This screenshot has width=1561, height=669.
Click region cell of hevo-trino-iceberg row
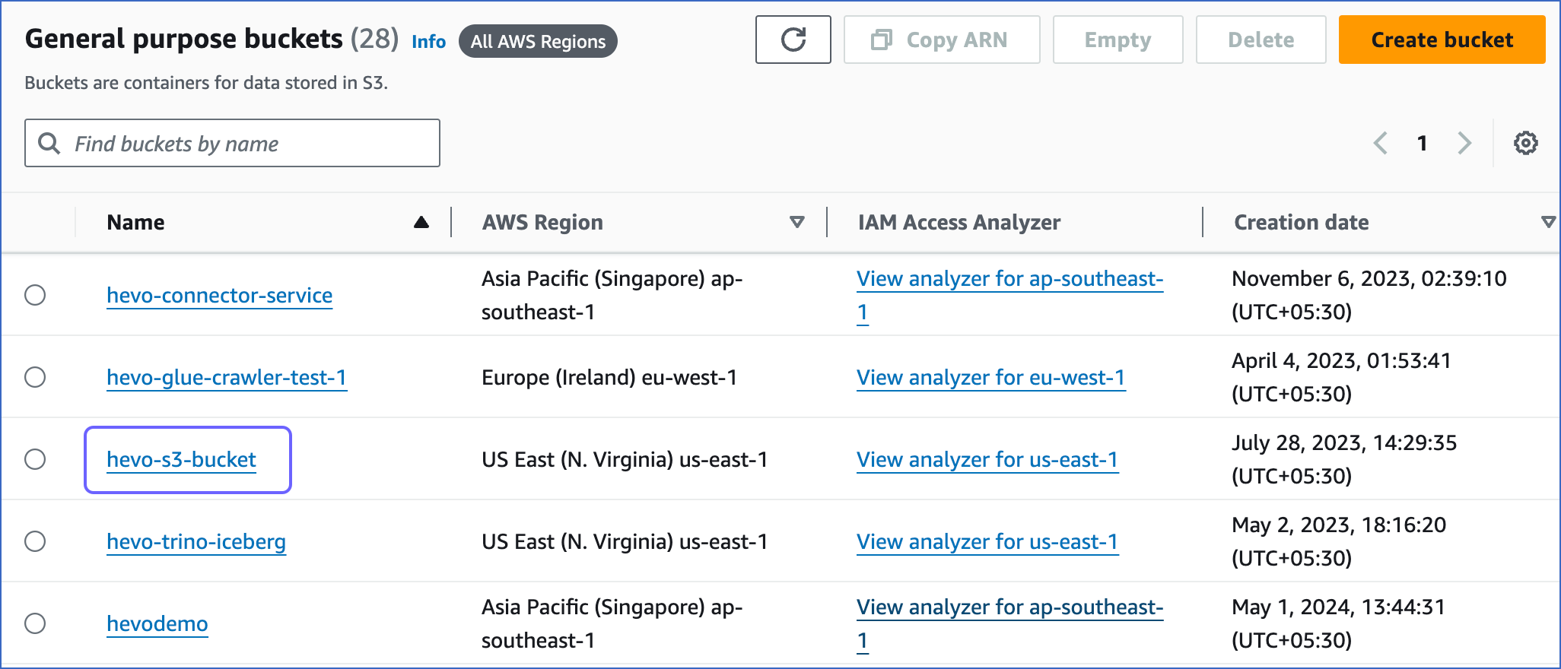pyautogui.click(x=625, y=541)
